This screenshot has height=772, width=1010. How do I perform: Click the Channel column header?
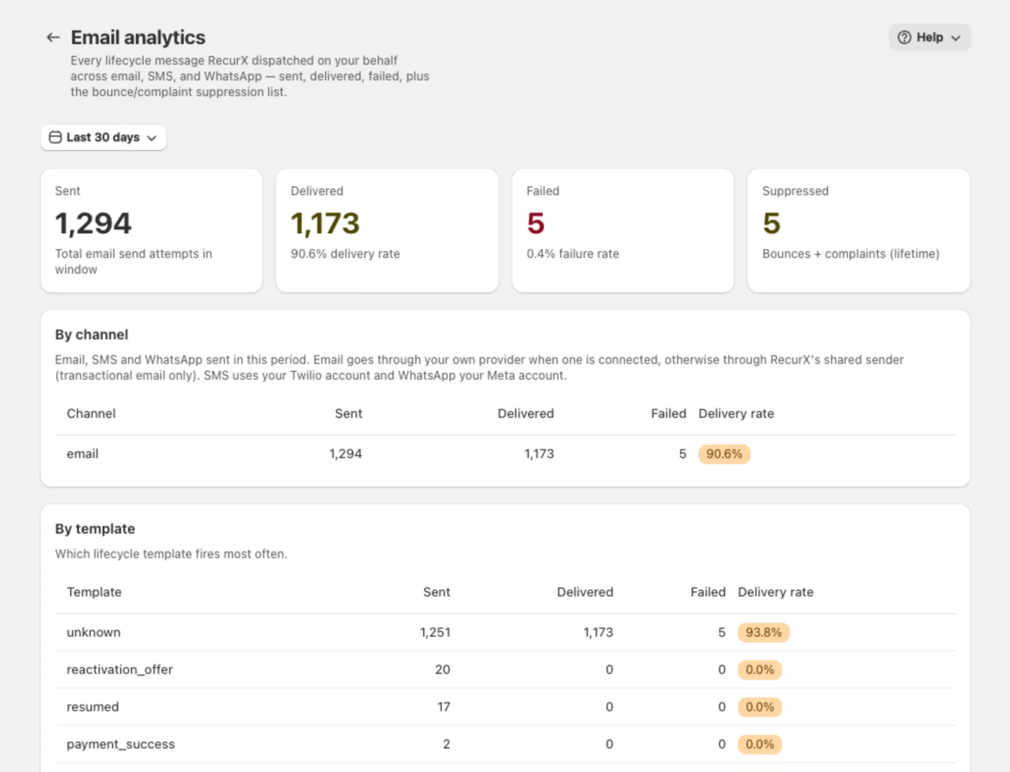[x=91, y=413]
